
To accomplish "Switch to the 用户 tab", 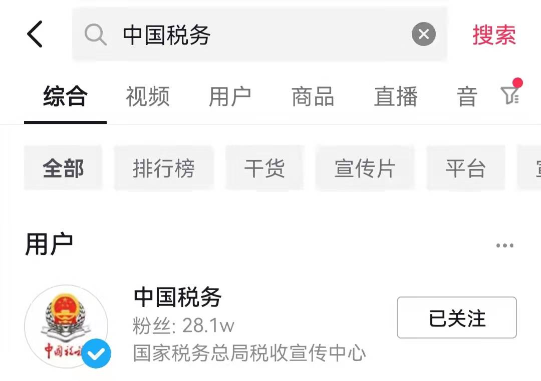I will [230, 96].
